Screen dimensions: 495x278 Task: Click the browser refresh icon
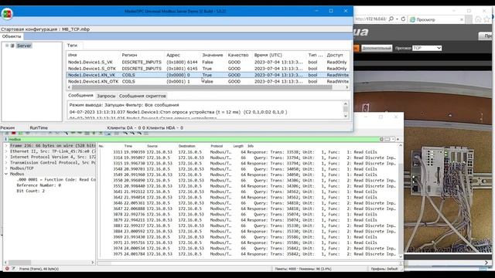point(403,19)
